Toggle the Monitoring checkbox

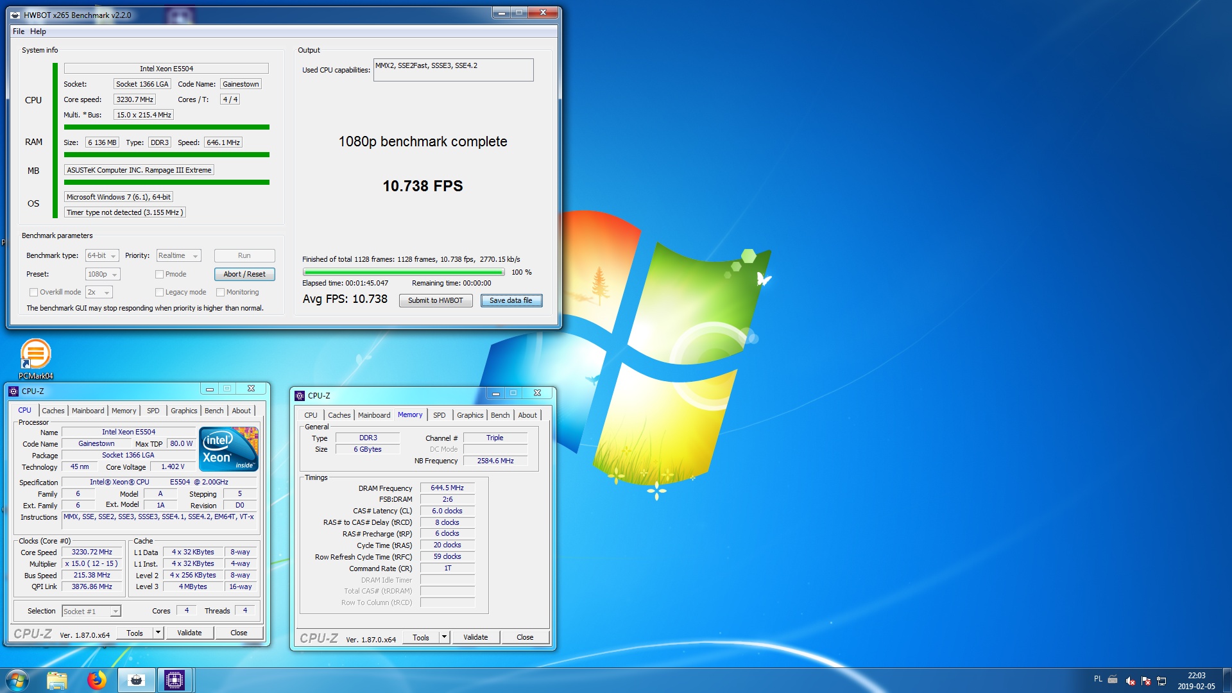tap(220, 292)
